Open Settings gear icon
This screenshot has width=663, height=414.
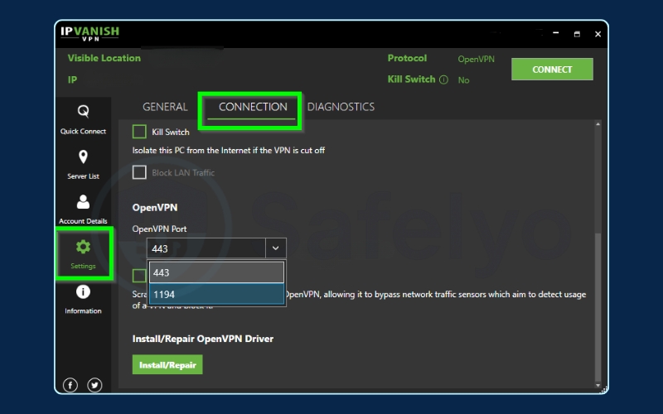click(83, 247)
